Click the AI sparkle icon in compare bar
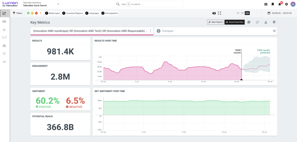The height and width of the screenshot is (142, 297). (x=274, y=31)
